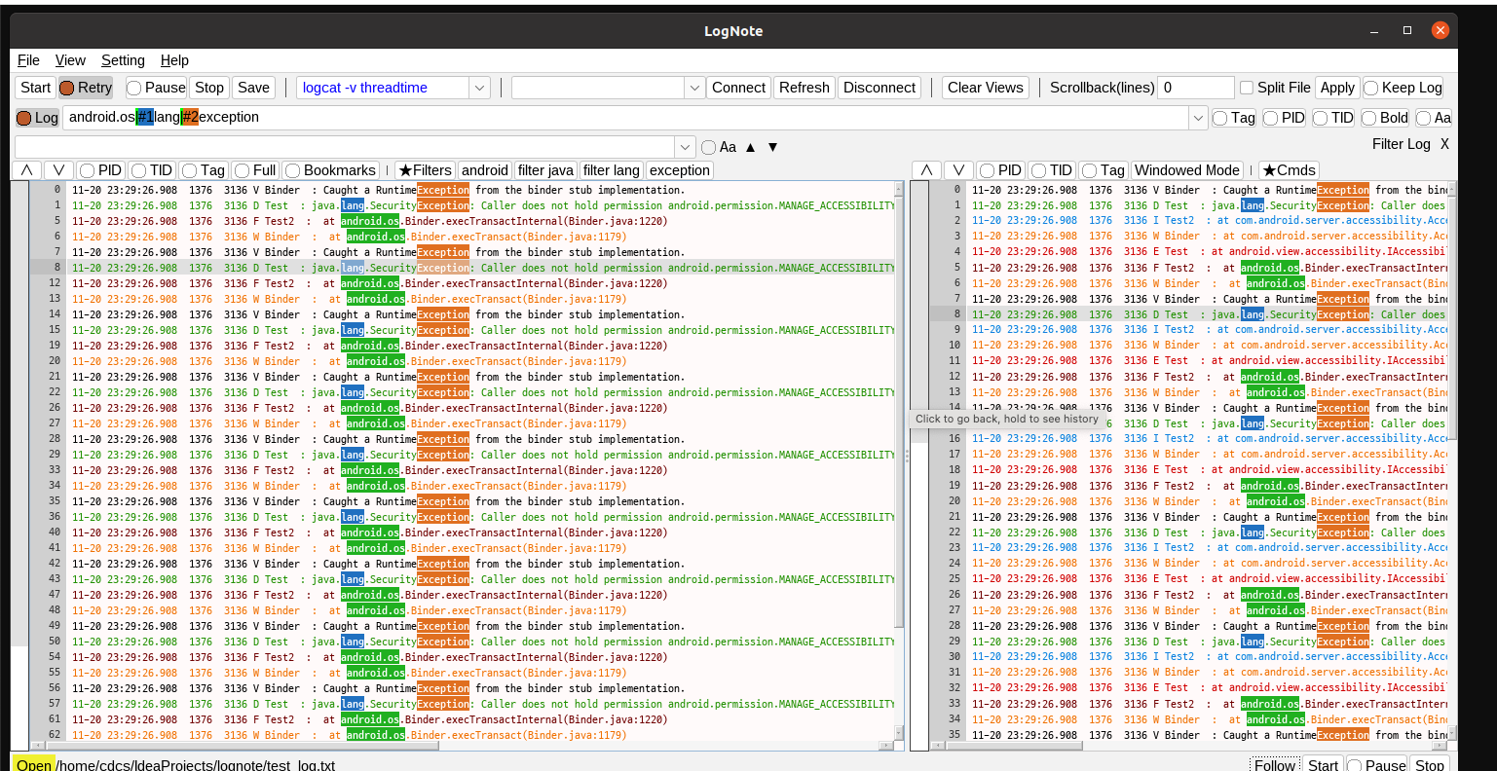The image size is (1497, 771).
Task: Open the View menu
Action: pos(70,60)
